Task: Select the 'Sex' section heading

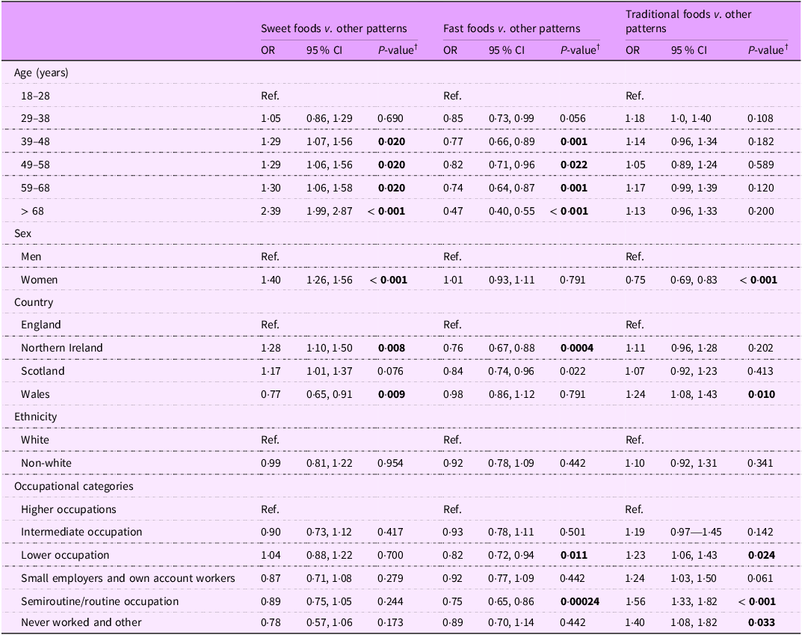Action: (22, 233)
